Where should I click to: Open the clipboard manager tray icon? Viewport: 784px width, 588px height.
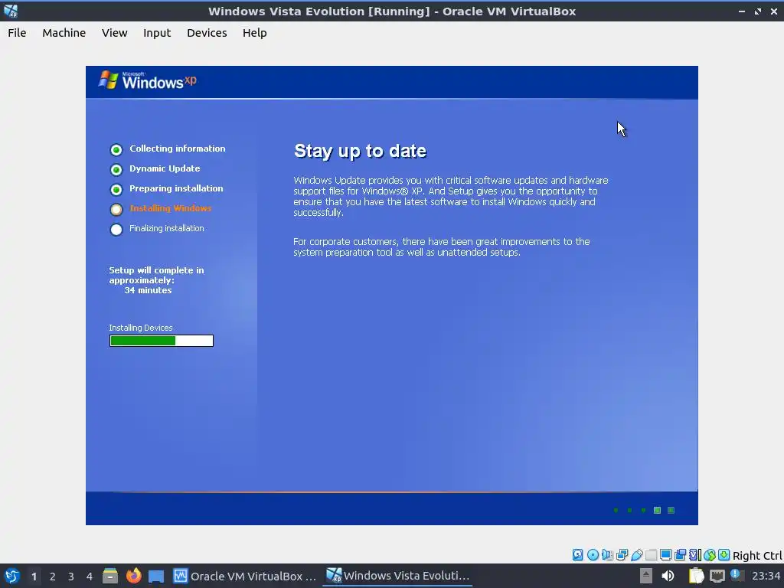pos(696,576)
